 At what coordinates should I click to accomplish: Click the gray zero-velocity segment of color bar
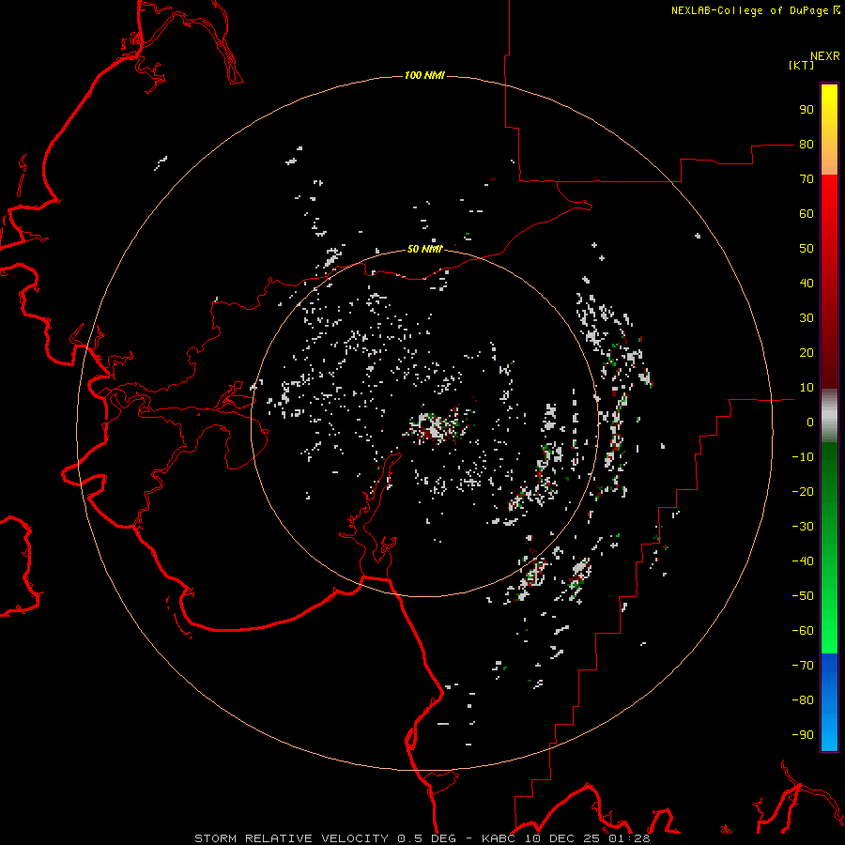click(829, 416)
